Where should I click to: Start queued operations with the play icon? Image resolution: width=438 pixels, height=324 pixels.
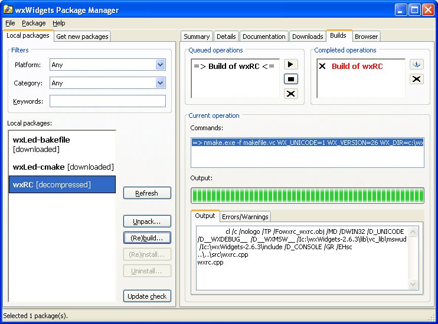(291, 64)
